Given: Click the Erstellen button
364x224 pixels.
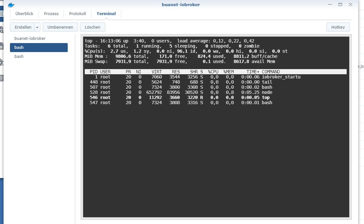Looking at the screenshot, I should coord(23,27).
